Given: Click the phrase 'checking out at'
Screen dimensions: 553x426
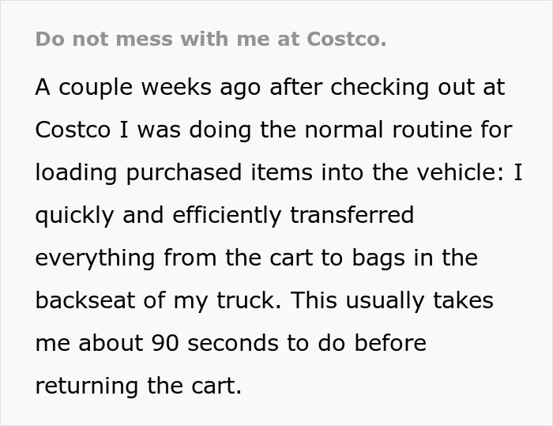Looking at the screenshot, I should 418,88.
